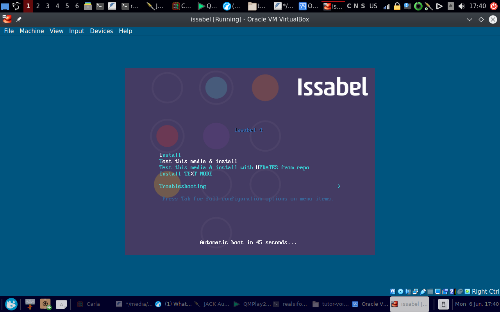500x312 pixels.
Task: Click the recording status icon
Action: coord(445,291)
